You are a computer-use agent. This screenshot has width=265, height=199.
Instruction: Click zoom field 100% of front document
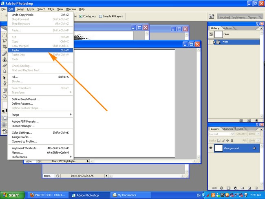tap(30, 161)
